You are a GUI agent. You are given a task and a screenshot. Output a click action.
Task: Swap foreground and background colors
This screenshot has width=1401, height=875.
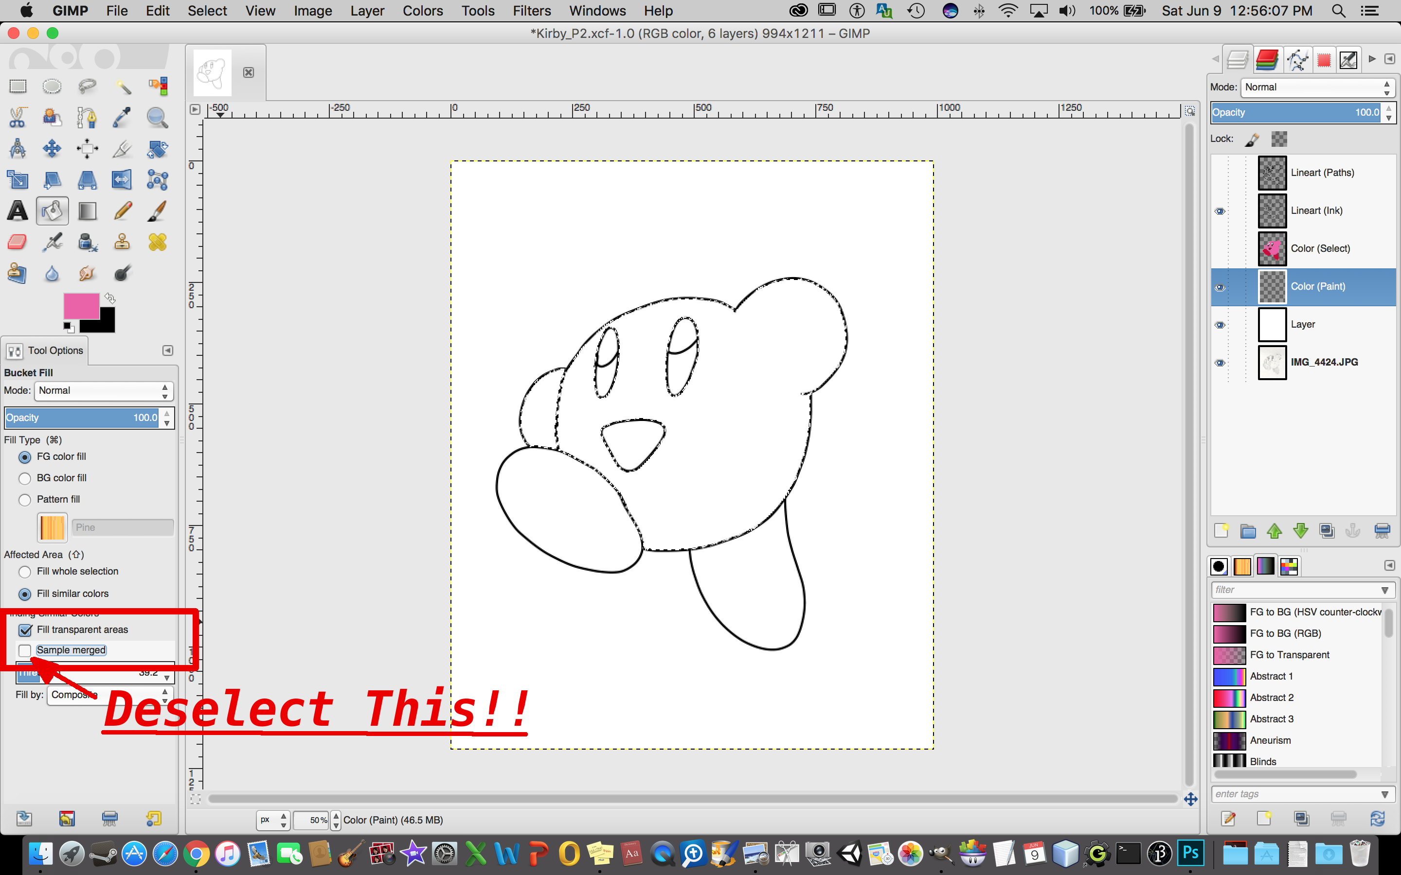(110, 298)
